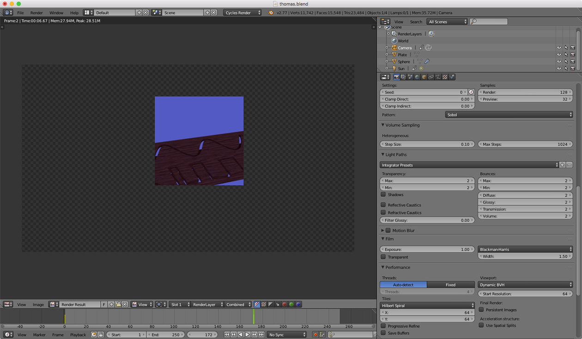This screenshot has height=339, width=582.
Task: Enable Progressive Refine checkbox
Action: click(x=383, y=326)
